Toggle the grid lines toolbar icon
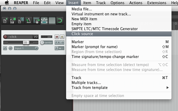This screenshot has width=178, height=111. tap(52, 21)
